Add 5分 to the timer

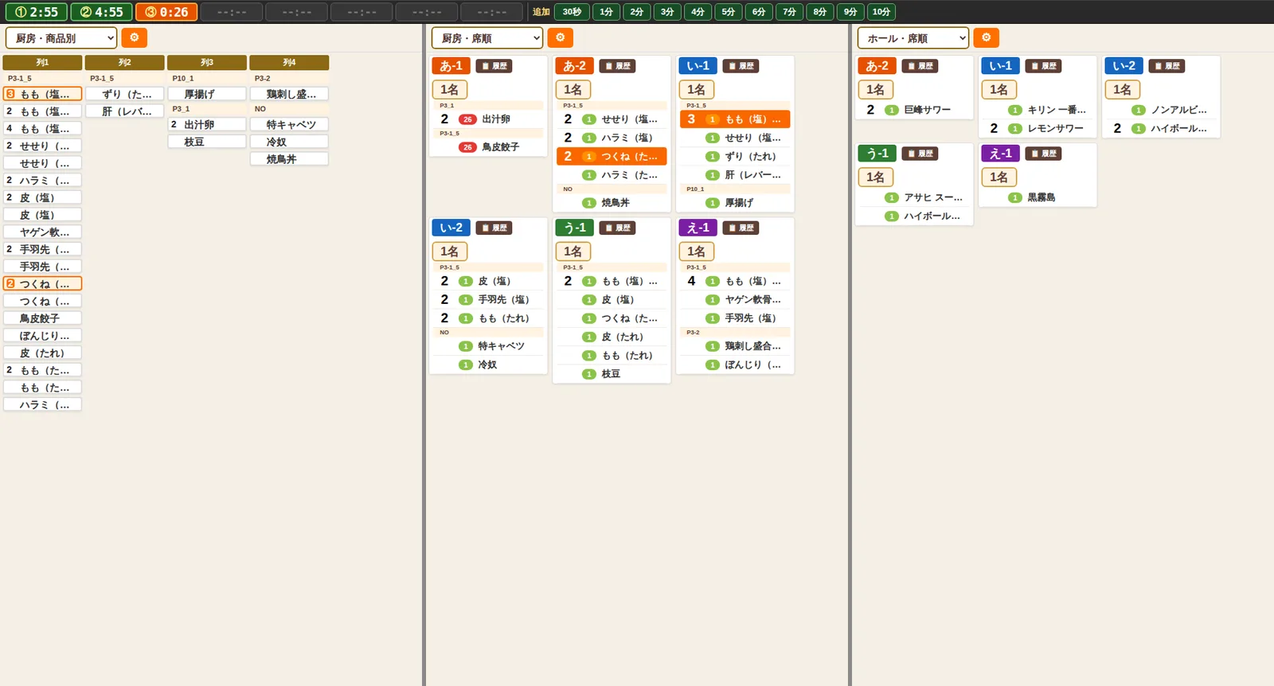(x=729, y=12)
